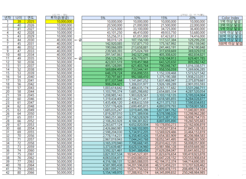Select the 107,156,100 cell
Viewport: 246px width, 179px height.
(137, 40)
